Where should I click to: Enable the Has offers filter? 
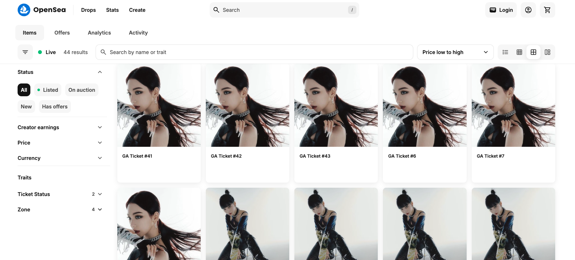[x=55, y=106]
